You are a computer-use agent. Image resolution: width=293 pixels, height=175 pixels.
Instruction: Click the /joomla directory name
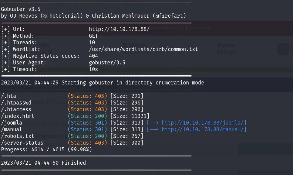point(12,123)
